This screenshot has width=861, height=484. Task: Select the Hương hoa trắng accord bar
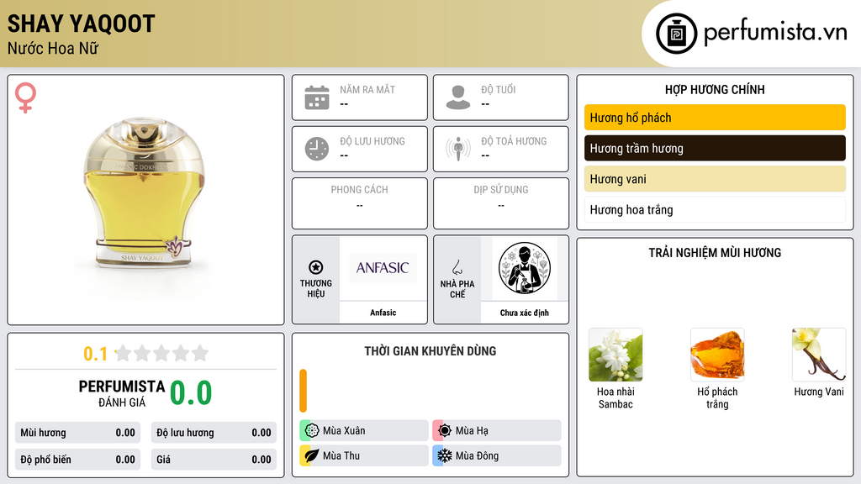715,209
